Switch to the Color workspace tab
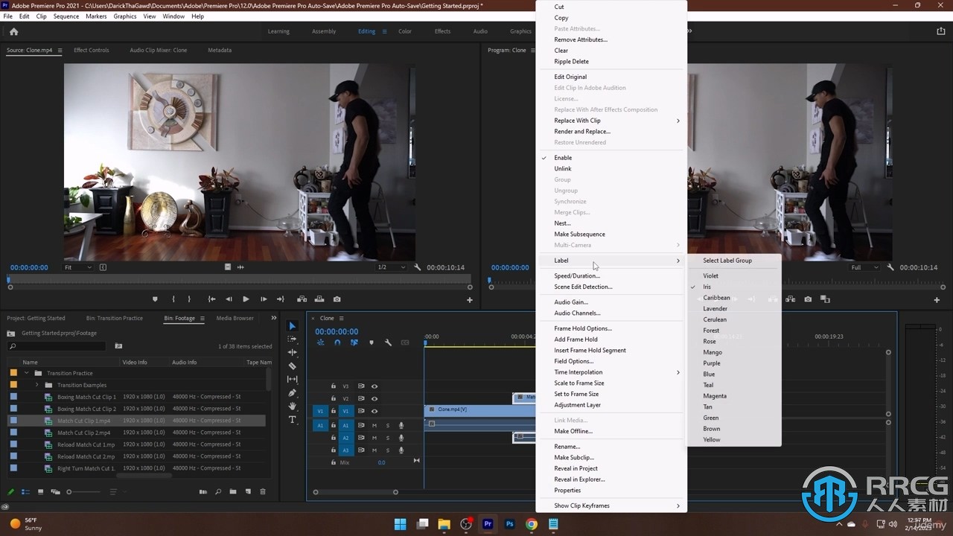 [405, 31]
